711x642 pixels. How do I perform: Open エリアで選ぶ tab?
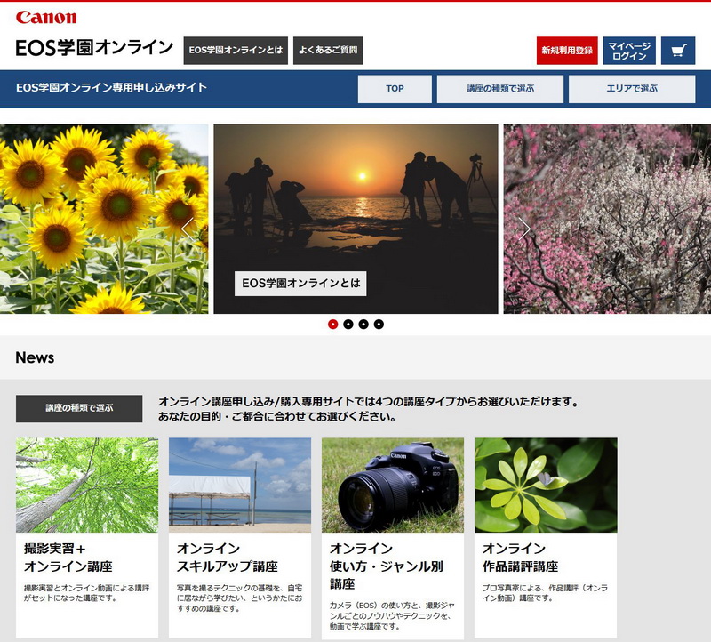(x=632, y=89)
